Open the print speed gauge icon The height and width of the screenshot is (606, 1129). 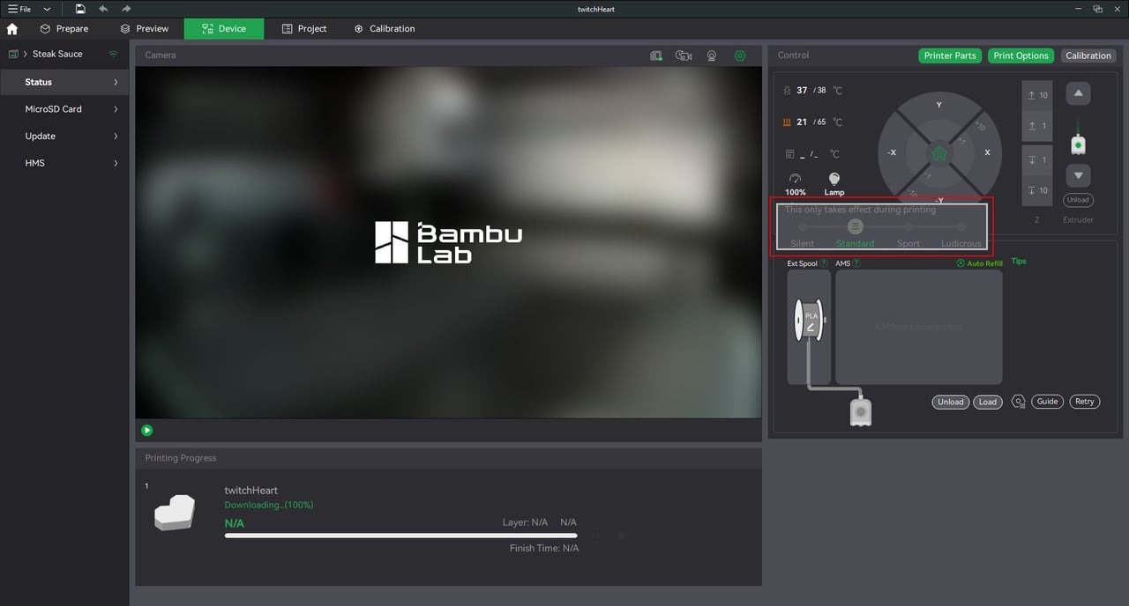(x=795, y=178)
